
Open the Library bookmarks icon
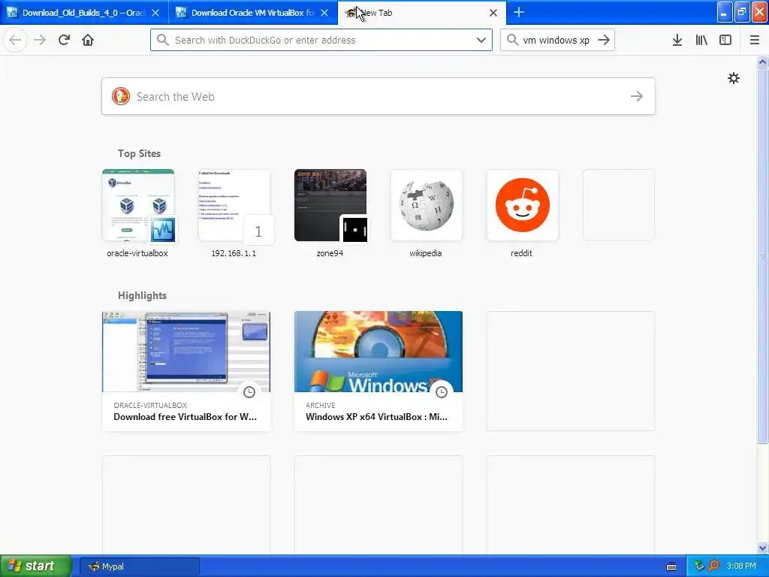701,40
